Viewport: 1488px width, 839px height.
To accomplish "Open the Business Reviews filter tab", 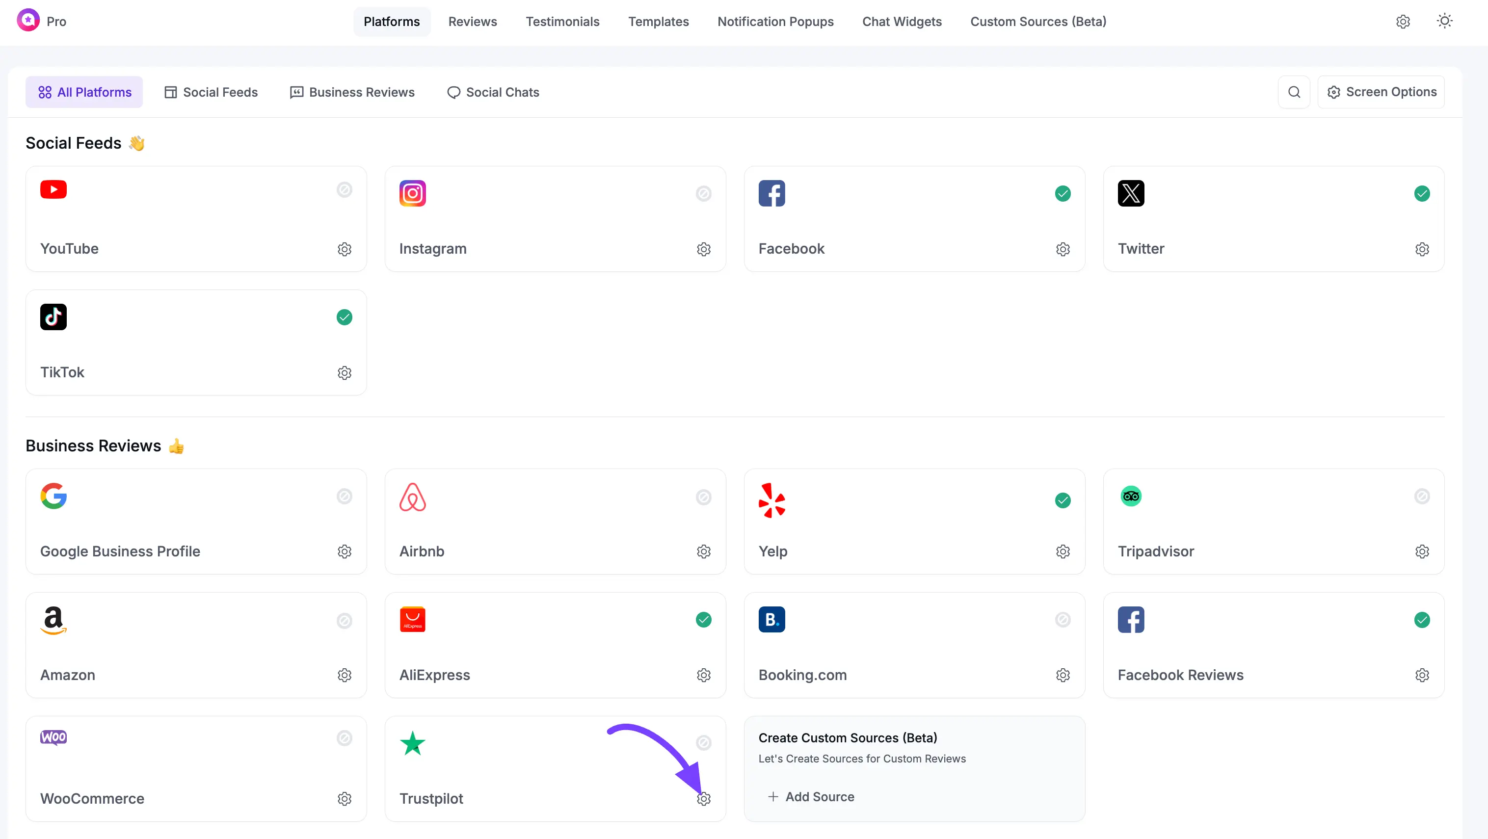I will point(352,92).
